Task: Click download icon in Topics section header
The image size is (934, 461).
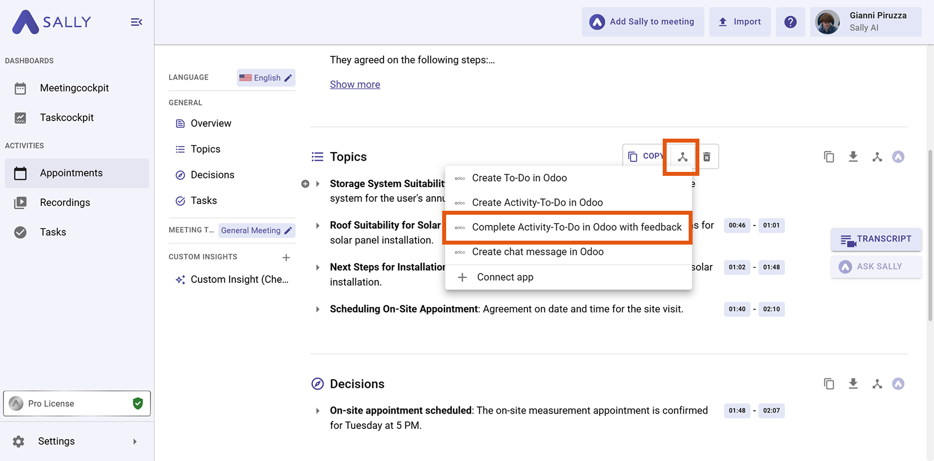Action: coord(853,157)
